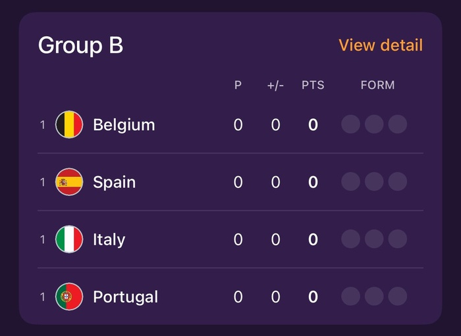Click the Italy flag icon
The height and width of the screenshot is (336, 461).
[69, 239]
